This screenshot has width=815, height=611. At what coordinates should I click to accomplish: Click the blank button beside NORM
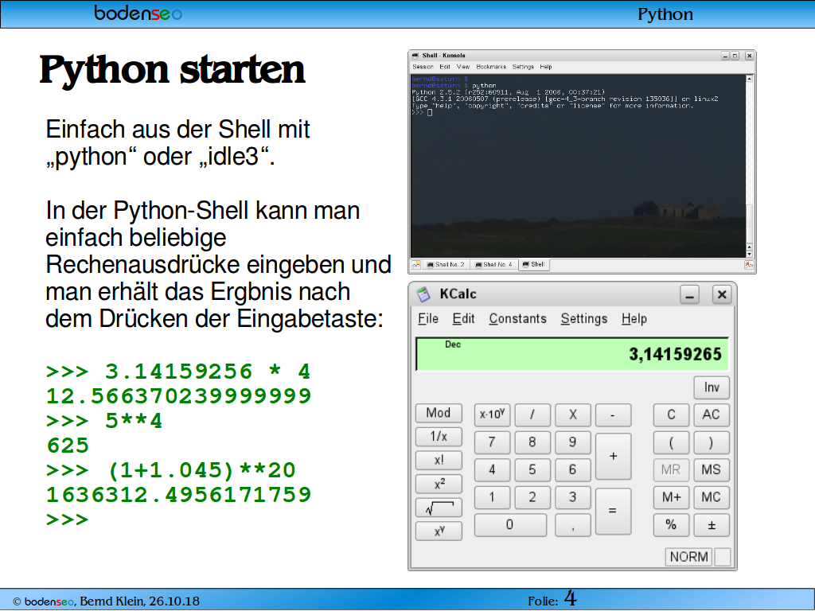723,557
